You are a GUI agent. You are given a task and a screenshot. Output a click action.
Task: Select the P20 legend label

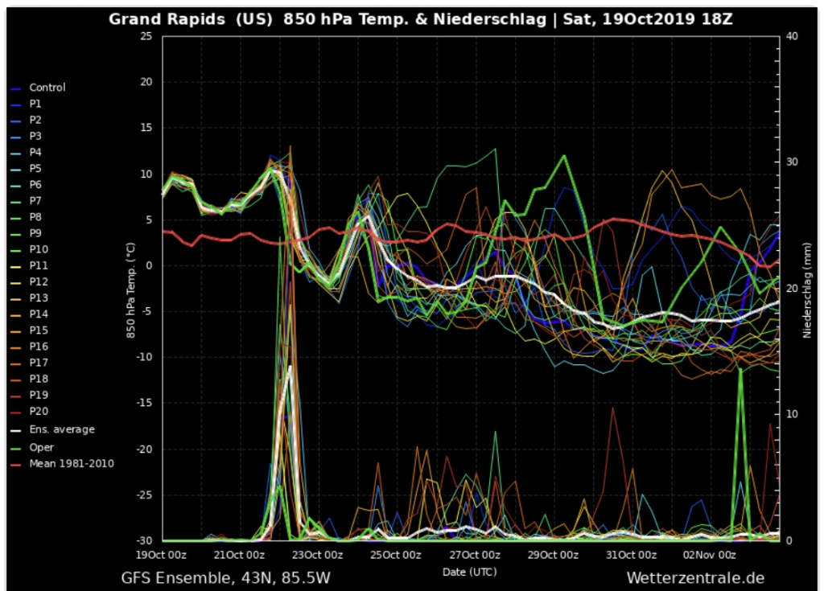click(x=39, y=411)
